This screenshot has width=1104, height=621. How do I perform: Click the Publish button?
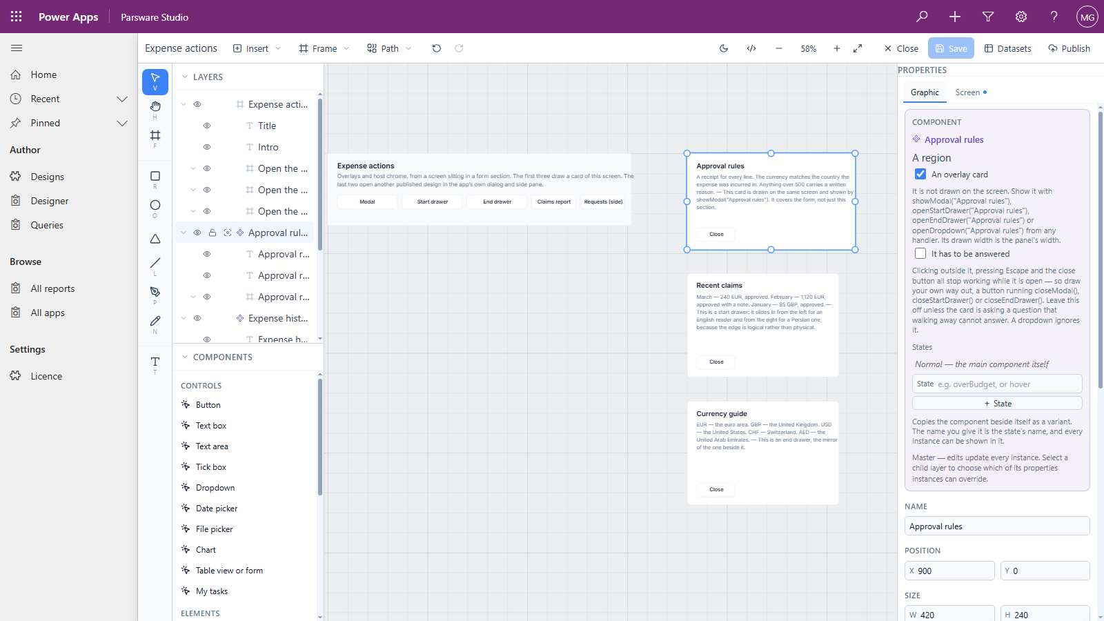point(1069,48)
